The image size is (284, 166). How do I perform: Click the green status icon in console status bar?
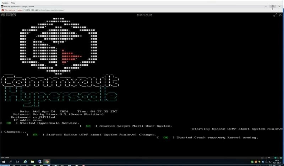tap(275, 158)
